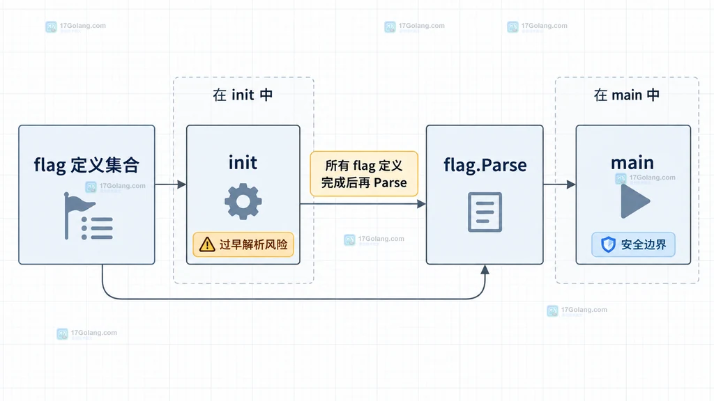Click the gear icon under init
714x401 pixels.
click(x=243, y=201)
